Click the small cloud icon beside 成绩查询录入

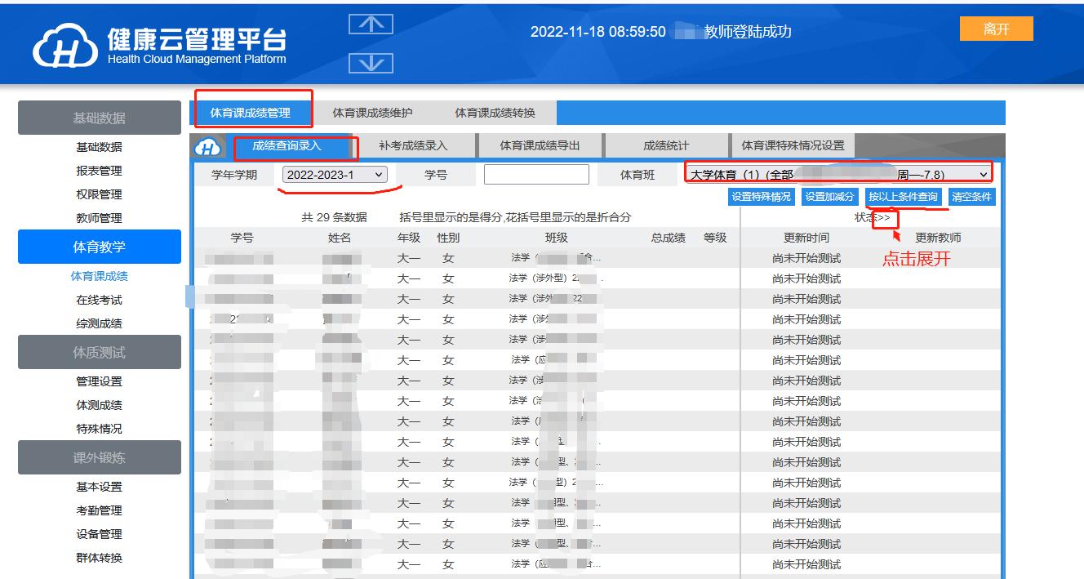[210, 147]
